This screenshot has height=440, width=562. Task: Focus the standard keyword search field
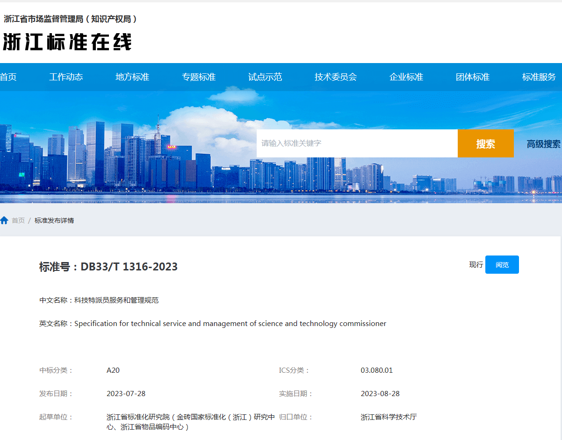tap(357, 143)
